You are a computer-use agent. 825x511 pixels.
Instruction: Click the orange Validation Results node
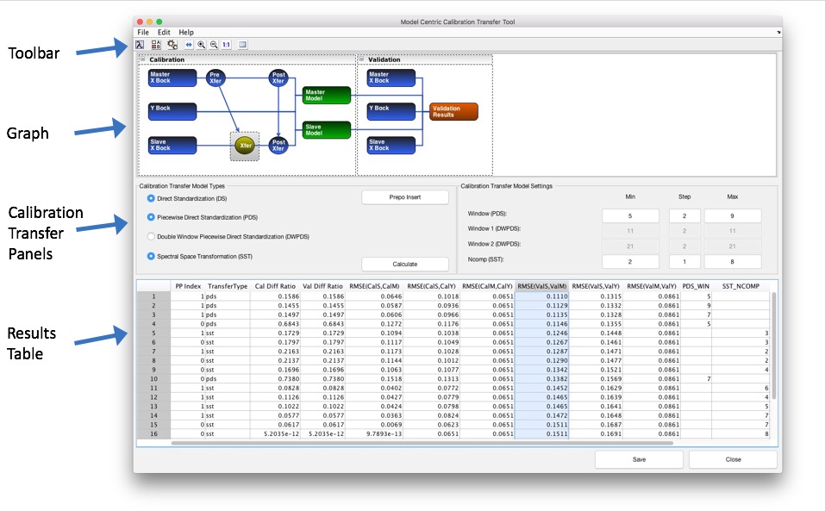453,111
